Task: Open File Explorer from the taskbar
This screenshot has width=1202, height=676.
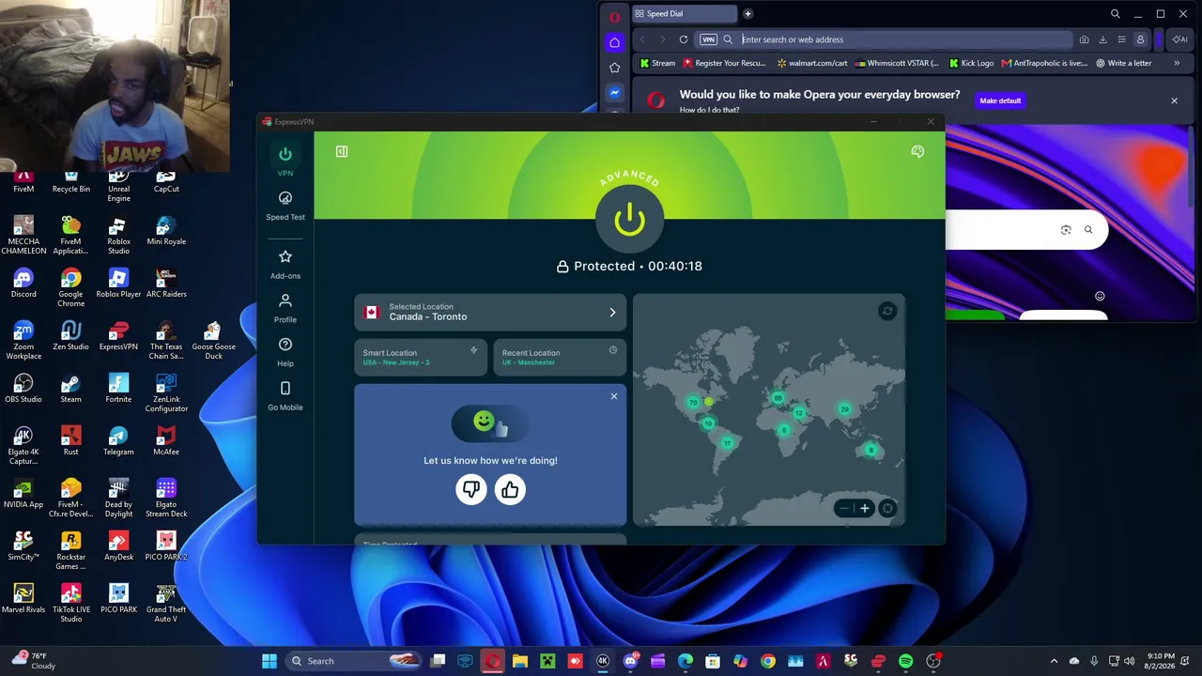Action: (x=520, y=661)
